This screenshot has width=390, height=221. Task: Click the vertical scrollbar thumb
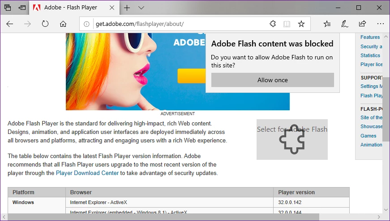click(386, 109)
